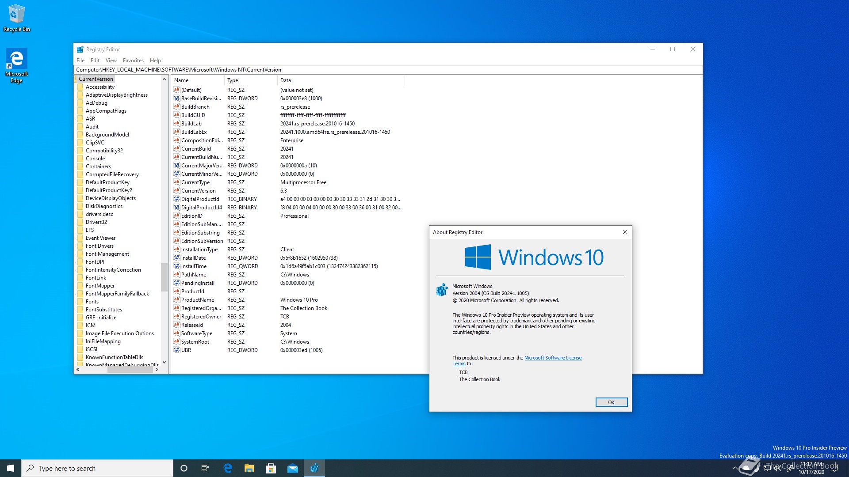Select the InstallDate value row
849x477 pixels.
[287, 257]
